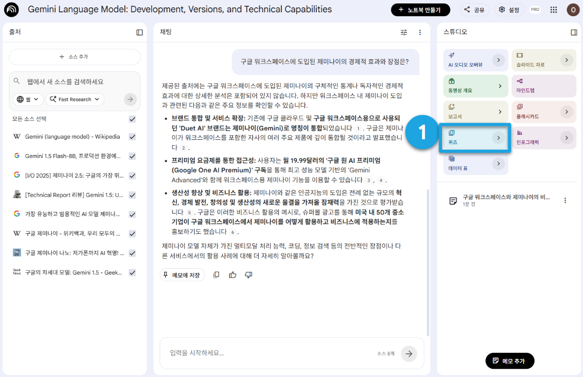The image size is (583, 377).
Task: Uncheck 구글의 차세대 모델: Gemini 1.5 checkbox
Action: click(133, 273)
